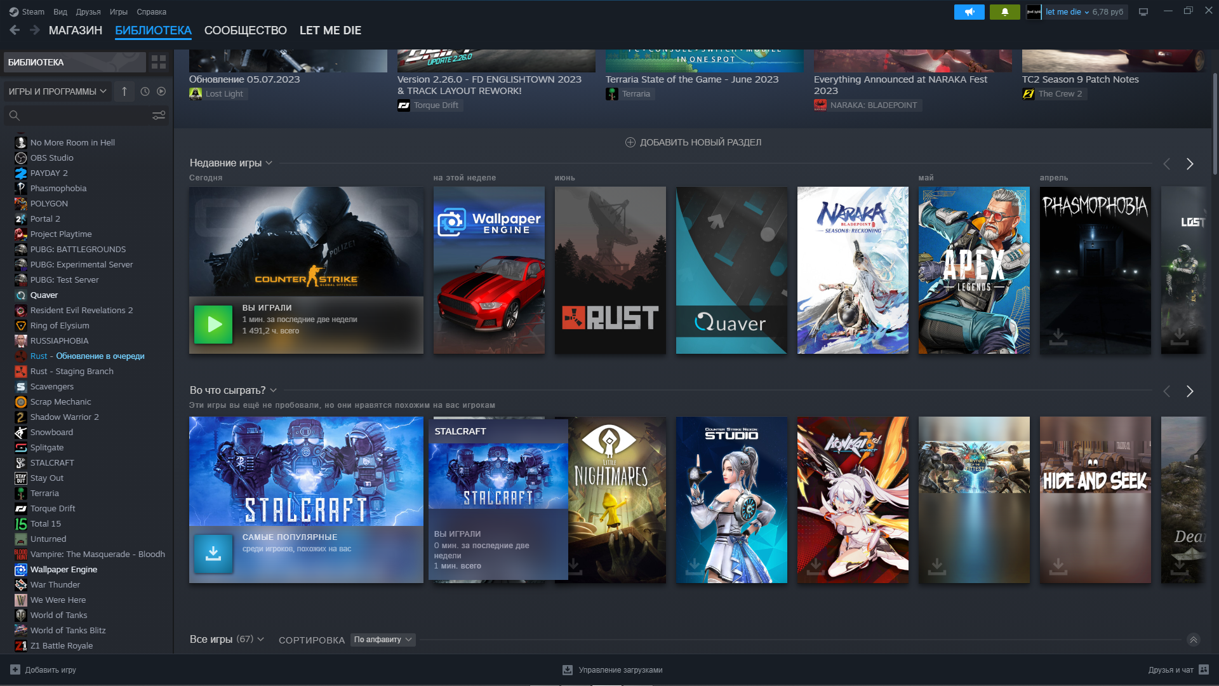Open Friends and Chat icon

point(1204,669)
